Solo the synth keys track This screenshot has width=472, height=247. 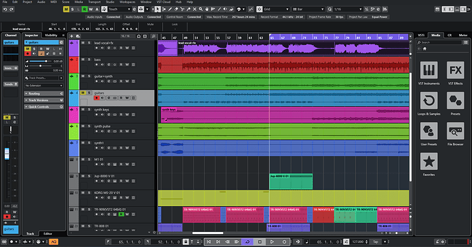tap(89, 110)
